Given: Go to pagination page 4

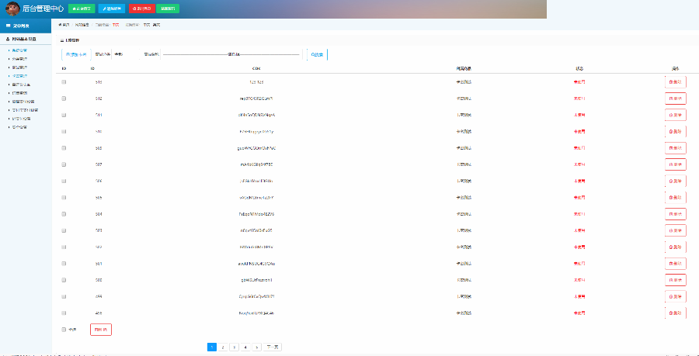Looking at the screenshot, I should pyautogui.click(x=245, y=347).
